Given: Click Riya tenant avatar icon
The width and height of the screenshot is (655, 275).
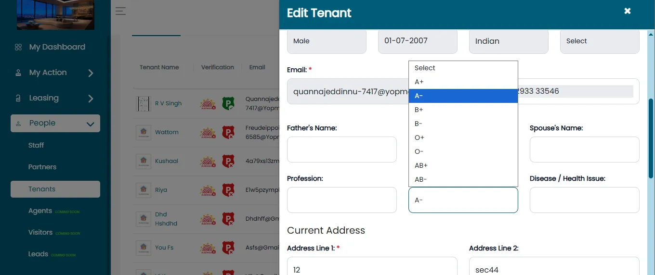Looking at the screenshot, I should (x=144, y=190).
